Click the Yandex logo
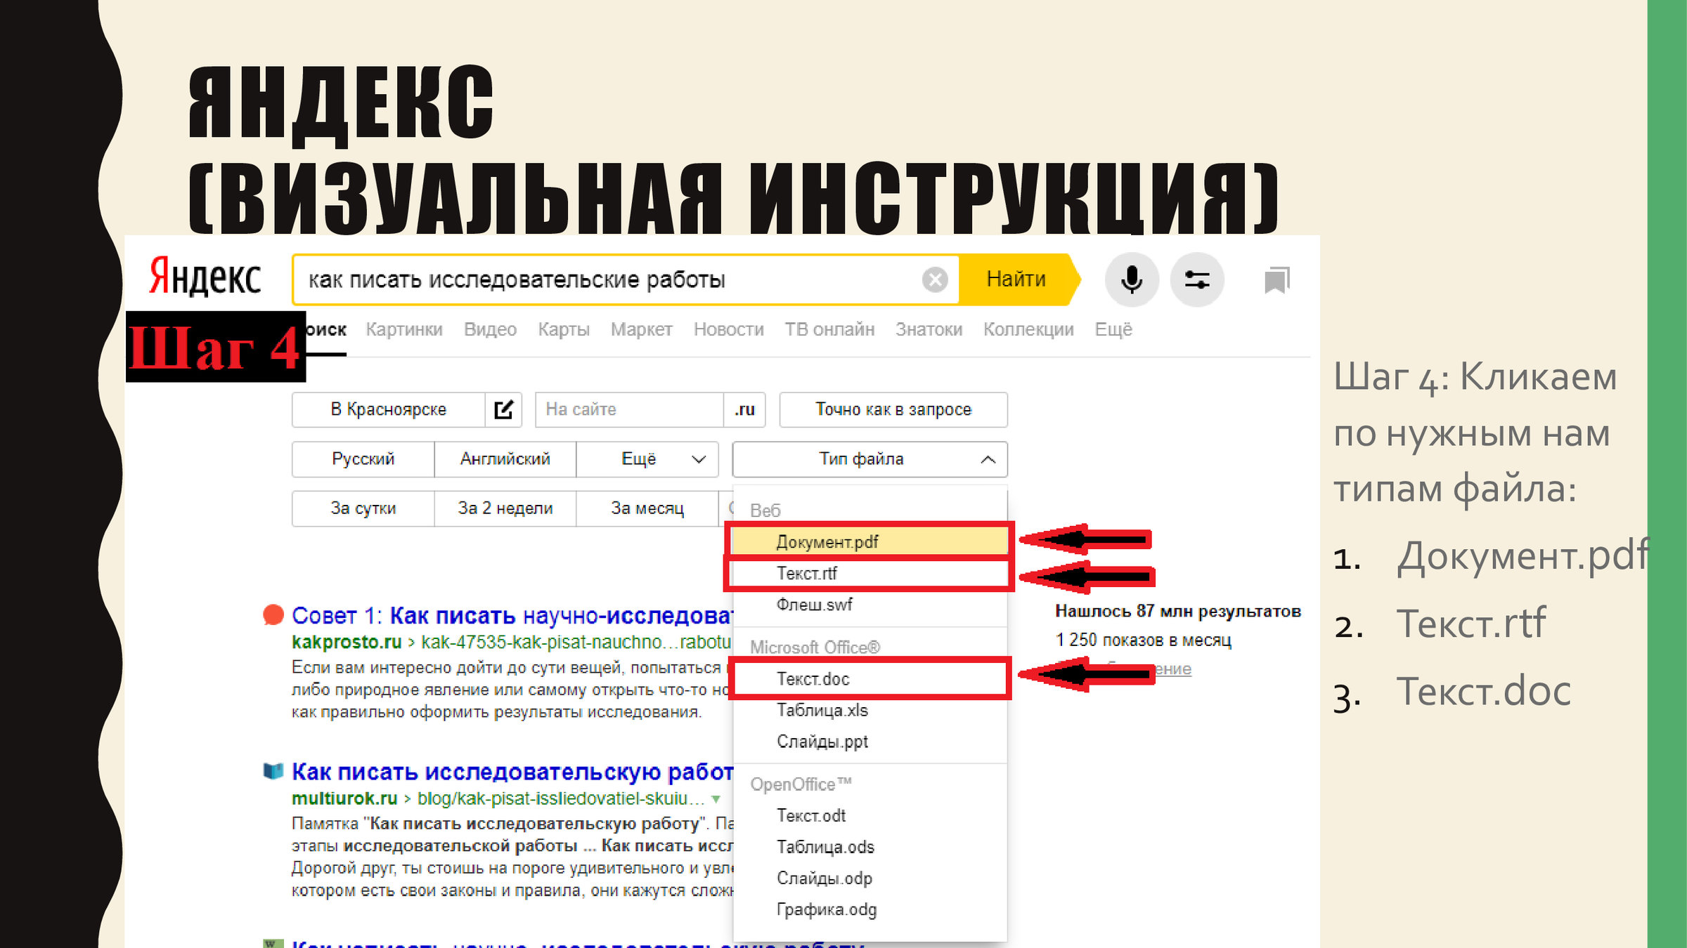This screenshot has width=1687, height=948. pyautogui.click(x=205, y=277)
